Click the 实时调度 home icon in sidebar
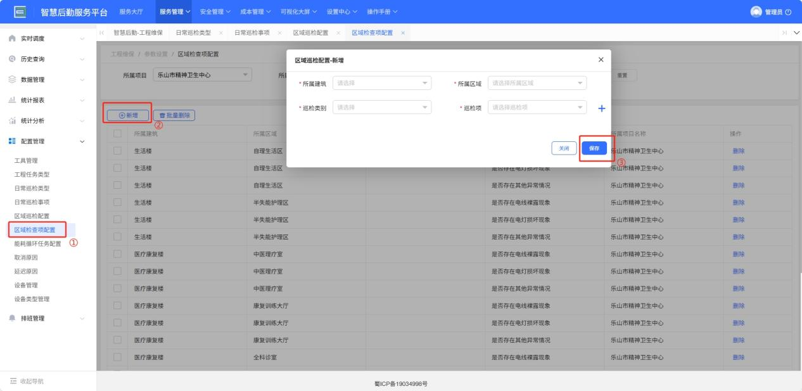Image resolution: width=802 pixels, height=391 pixels. click(13, 39)
